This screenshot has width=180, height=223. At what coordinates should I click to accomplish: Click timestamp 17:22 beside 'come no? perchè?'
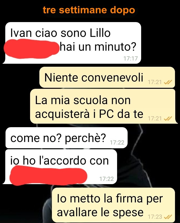(x=117, y=142)
